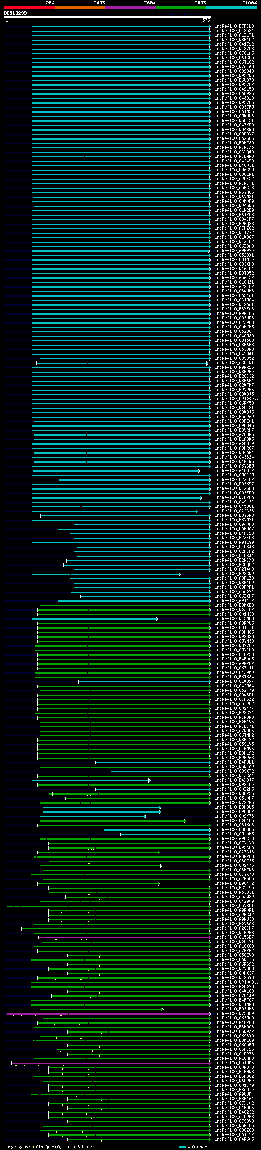Image resolution: width=261 pixels, height=1150 pixels.
Task: Click the cyan ~100% identity legend bar
Action: [x=232, y=7]
